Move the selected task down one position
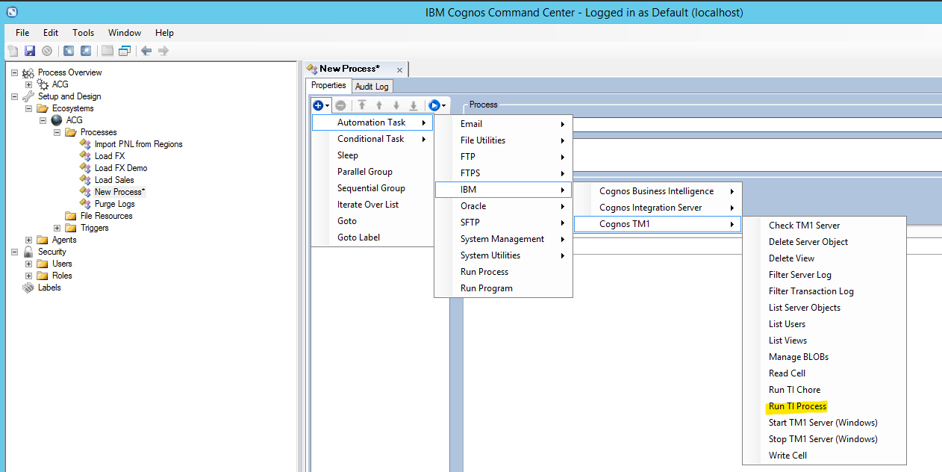This screenshot has width=942, height=472. pos(397,105)
